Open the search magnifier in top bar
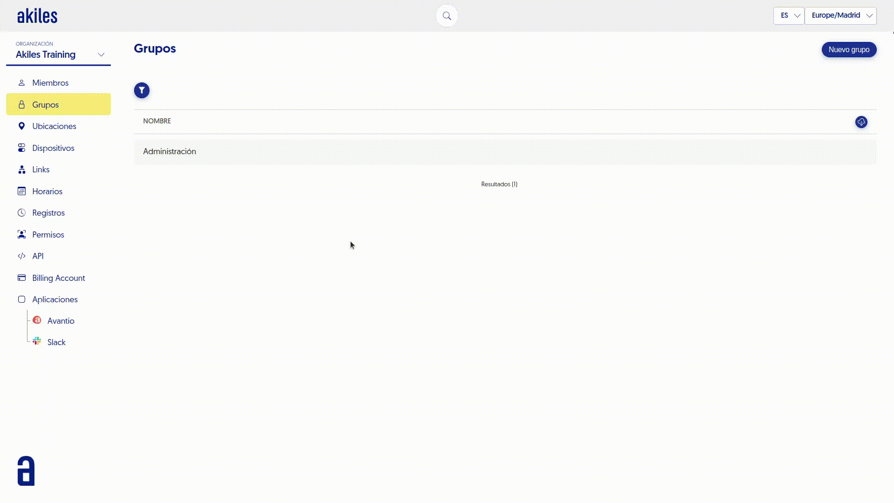 point(447,15)
